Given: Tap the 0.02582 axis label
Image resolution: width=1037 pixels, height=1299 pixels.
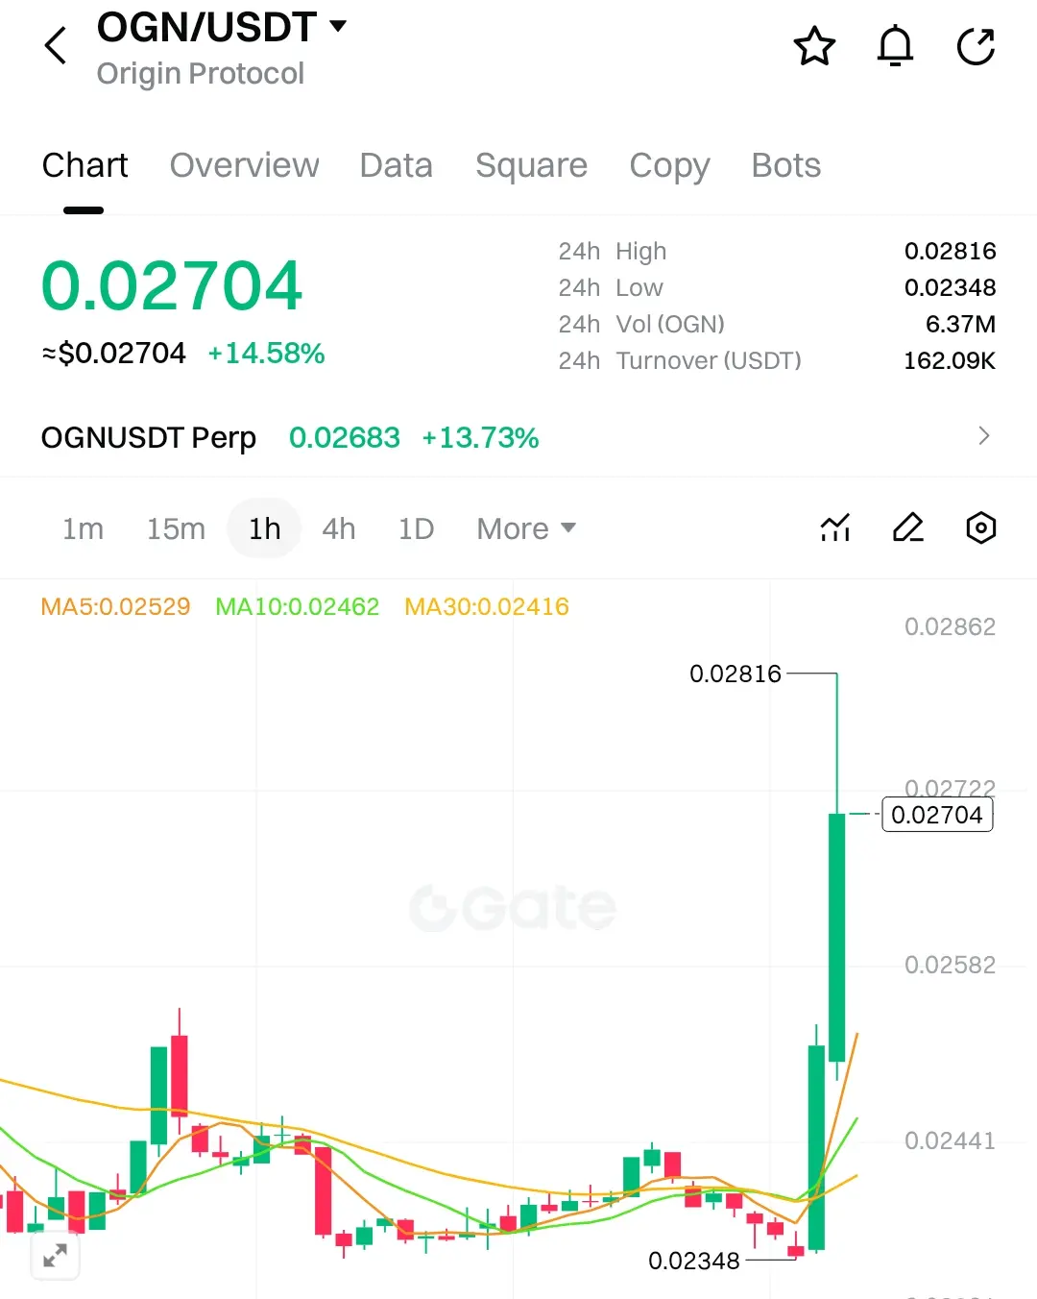Looking at the screenshot, I should 950,965.
